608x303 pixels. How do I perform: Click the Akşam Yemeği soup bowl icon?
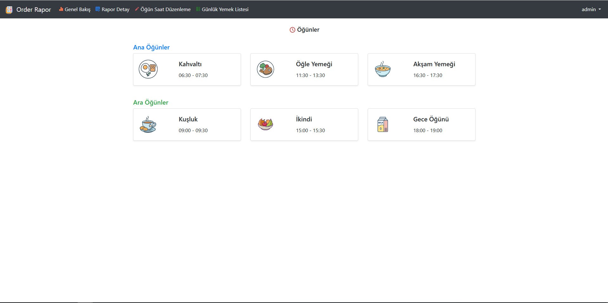pyautogui.click(x=383, y=69)
